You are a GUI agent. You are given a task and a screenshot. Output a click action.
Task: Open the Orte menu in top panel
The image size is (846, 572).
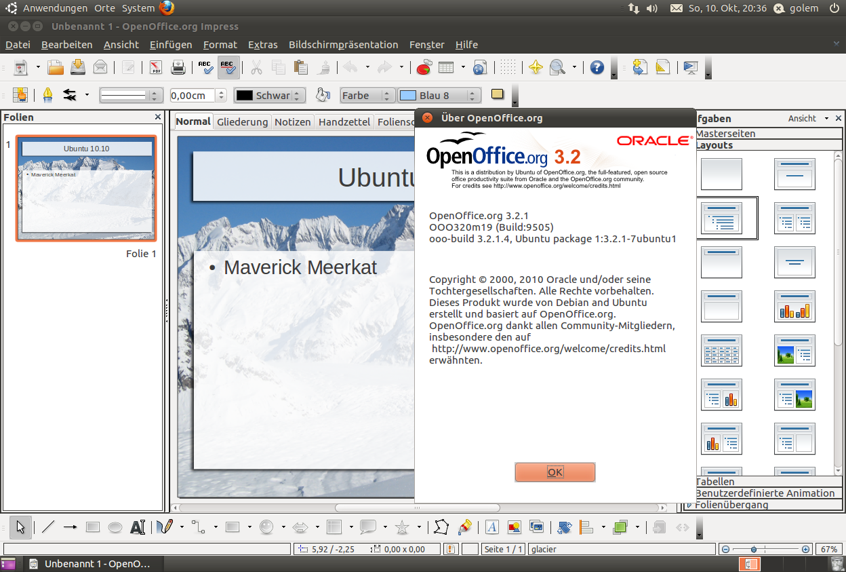coord(104,8)
